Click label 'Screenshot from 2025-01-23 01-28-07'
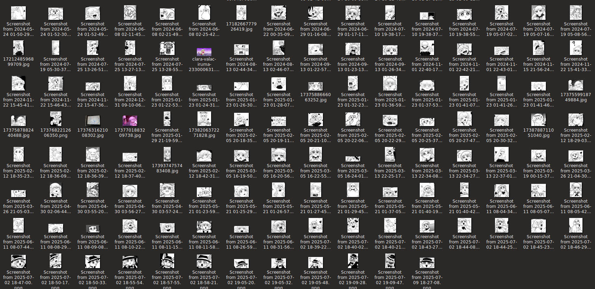 click(279, 100)
